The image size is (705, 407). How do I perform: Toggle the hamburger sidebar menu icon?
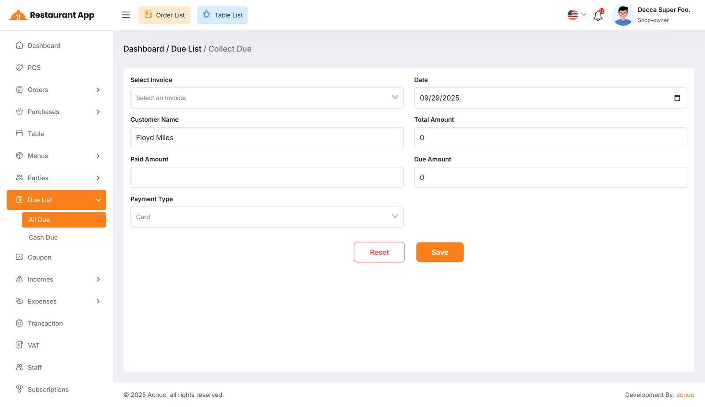point(126,15)
